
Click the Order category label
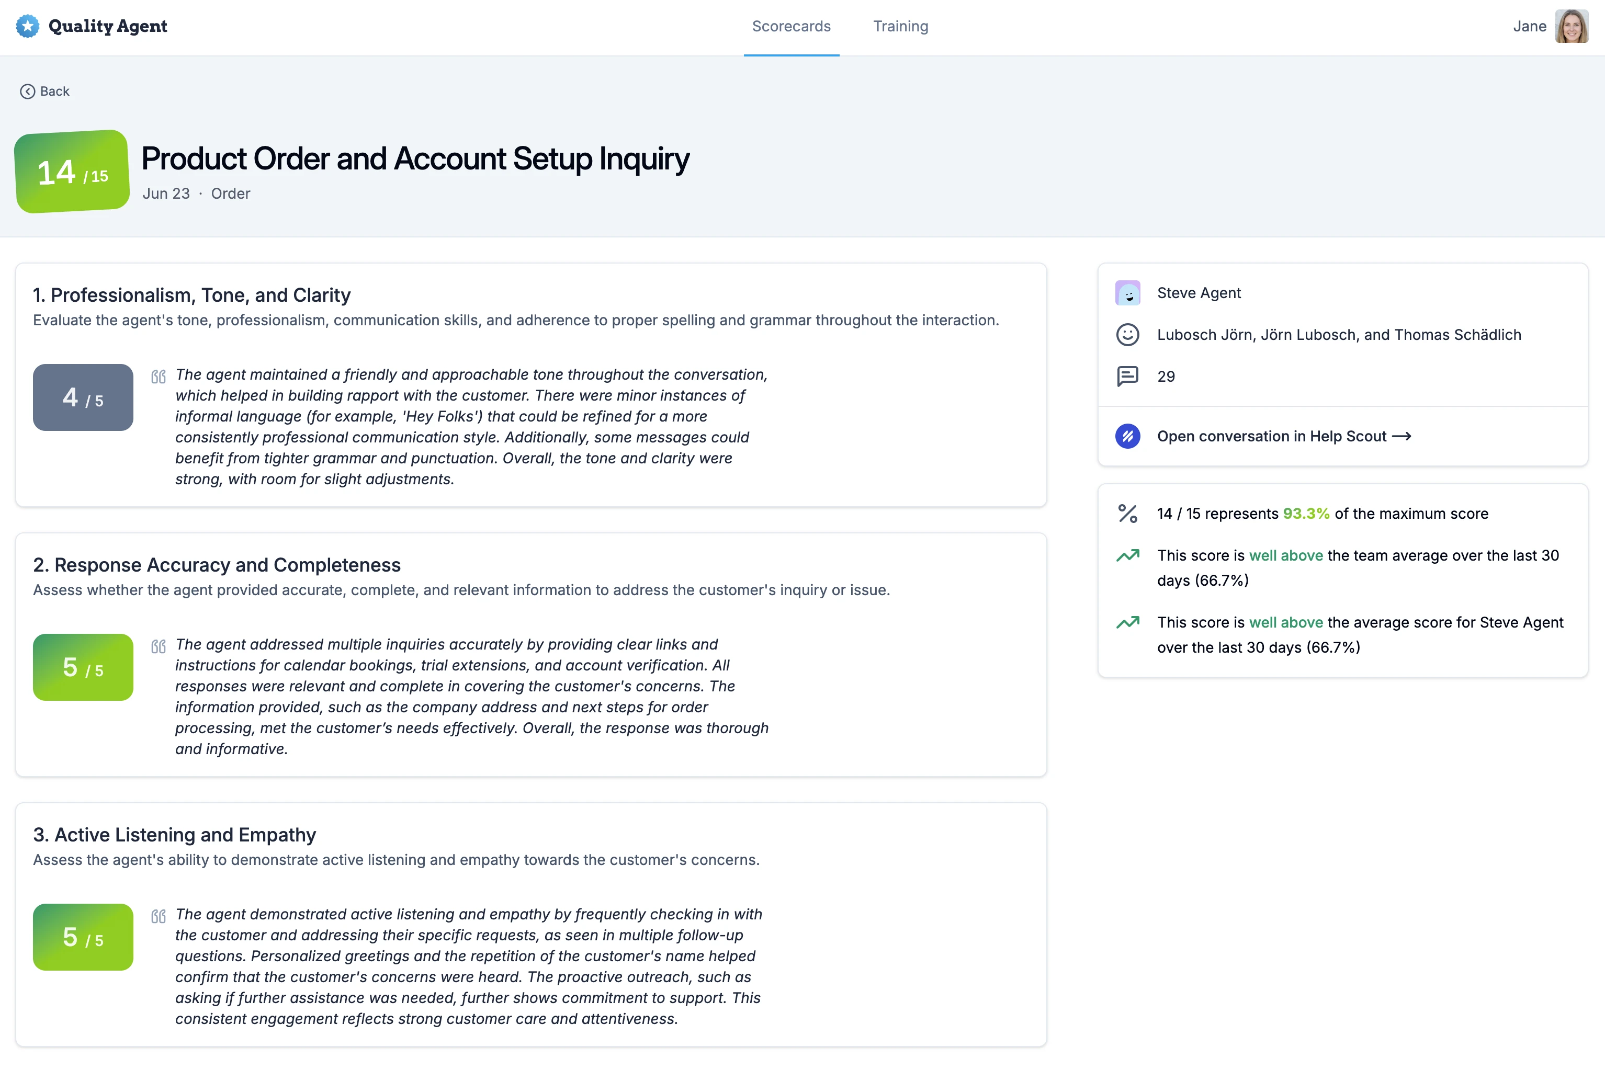coord(231,194)
